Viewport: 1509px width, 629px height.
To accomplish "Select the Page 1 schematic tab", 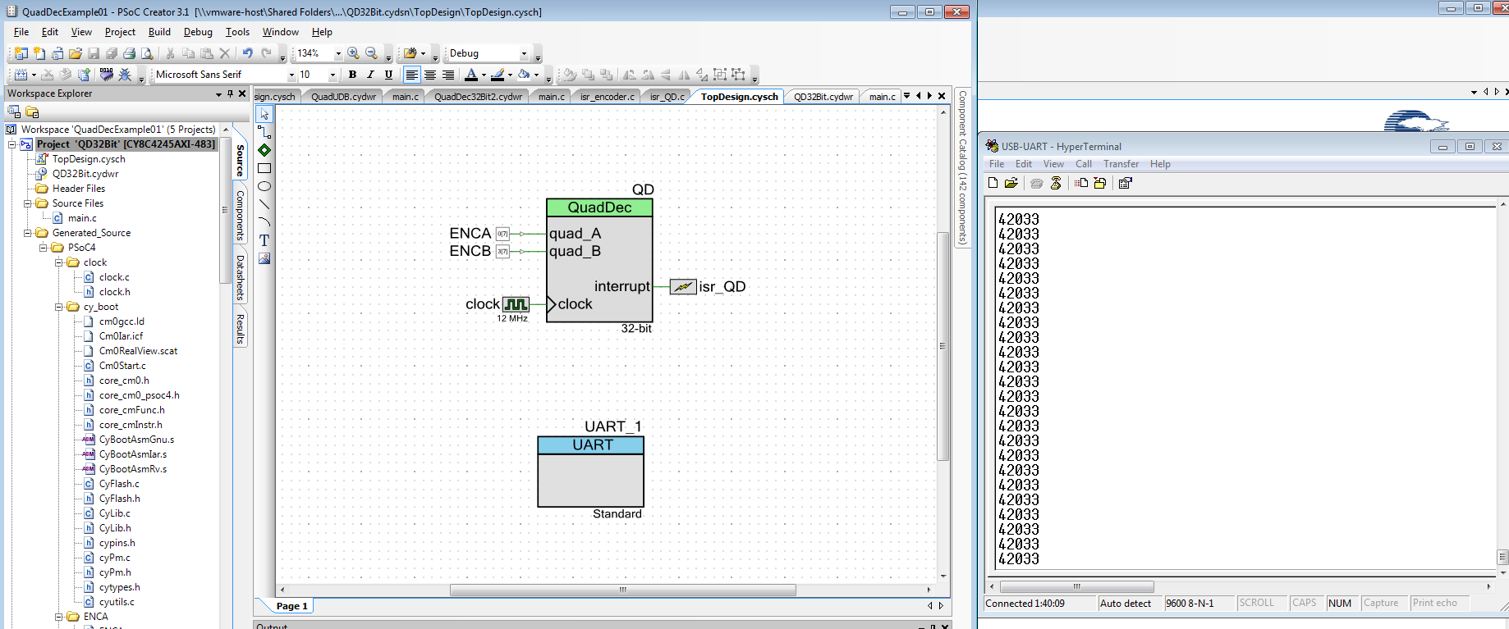I will 291,606.
